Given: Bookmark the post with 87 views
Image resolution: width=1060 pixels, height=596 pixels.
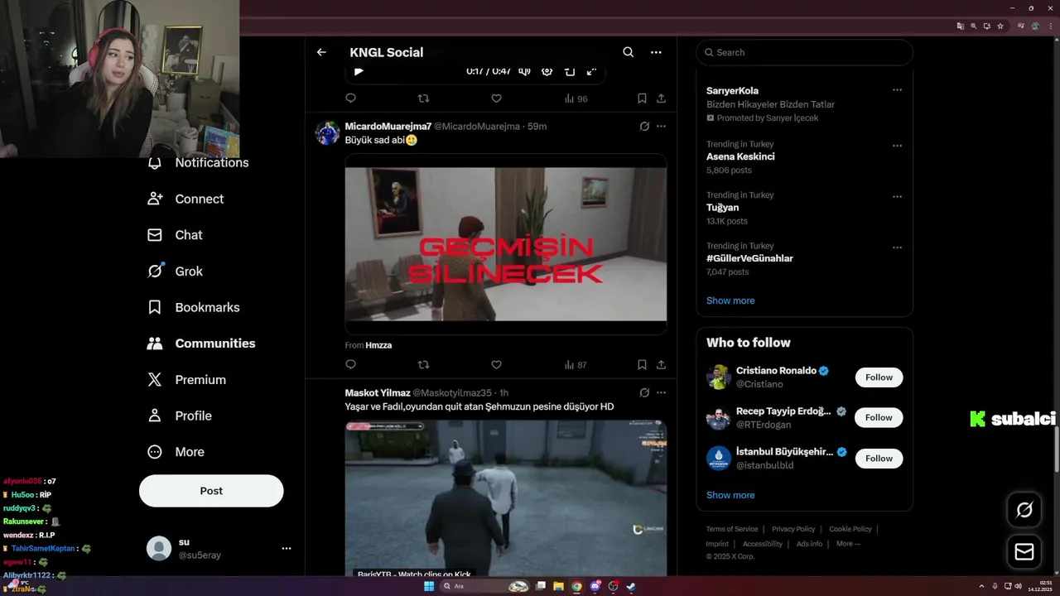Looking at the screenshot, I should tap(642, 365).
